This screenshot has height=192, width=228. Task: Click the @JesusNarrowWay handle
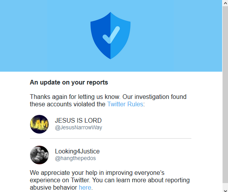pos(78,127)
